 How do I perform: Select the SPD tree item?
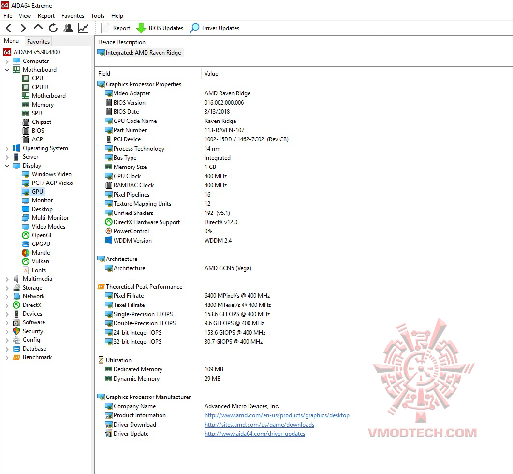pyautogui.click(x=32, y=113)
